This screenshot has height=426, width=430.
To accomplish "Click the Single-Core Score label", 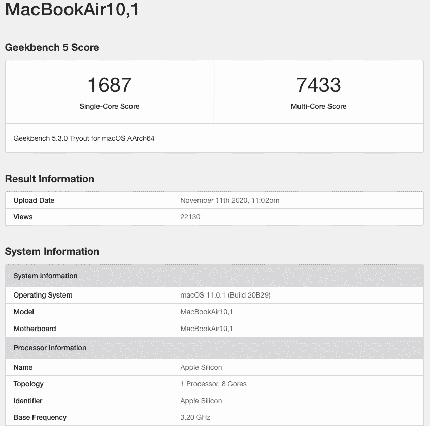I will (110, 107).
